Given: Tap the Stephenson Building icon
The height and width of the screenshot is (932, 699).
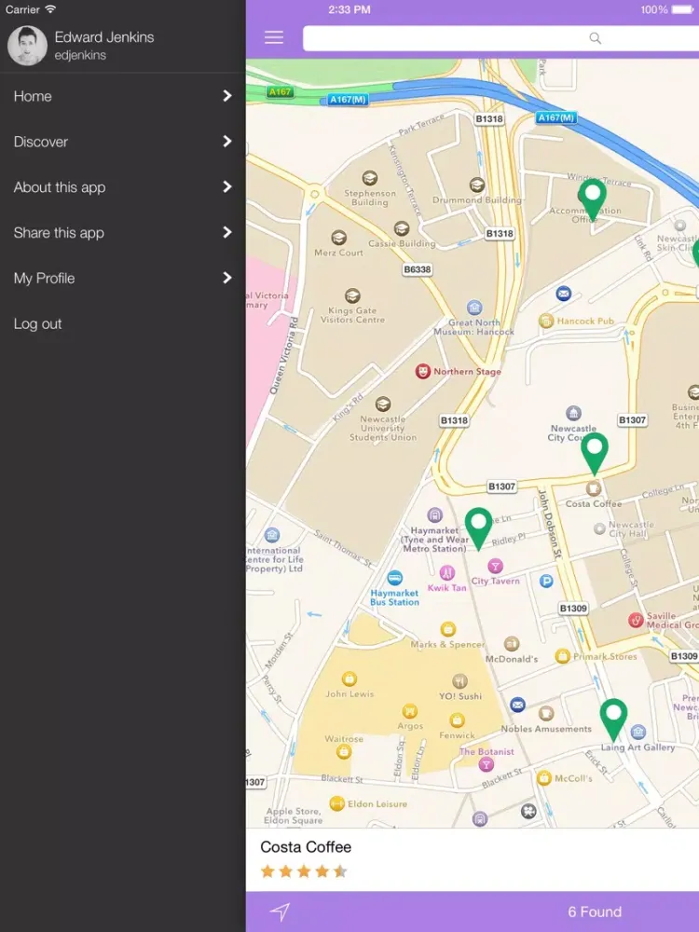Looking at the screenshot, I should pos(370,178).
